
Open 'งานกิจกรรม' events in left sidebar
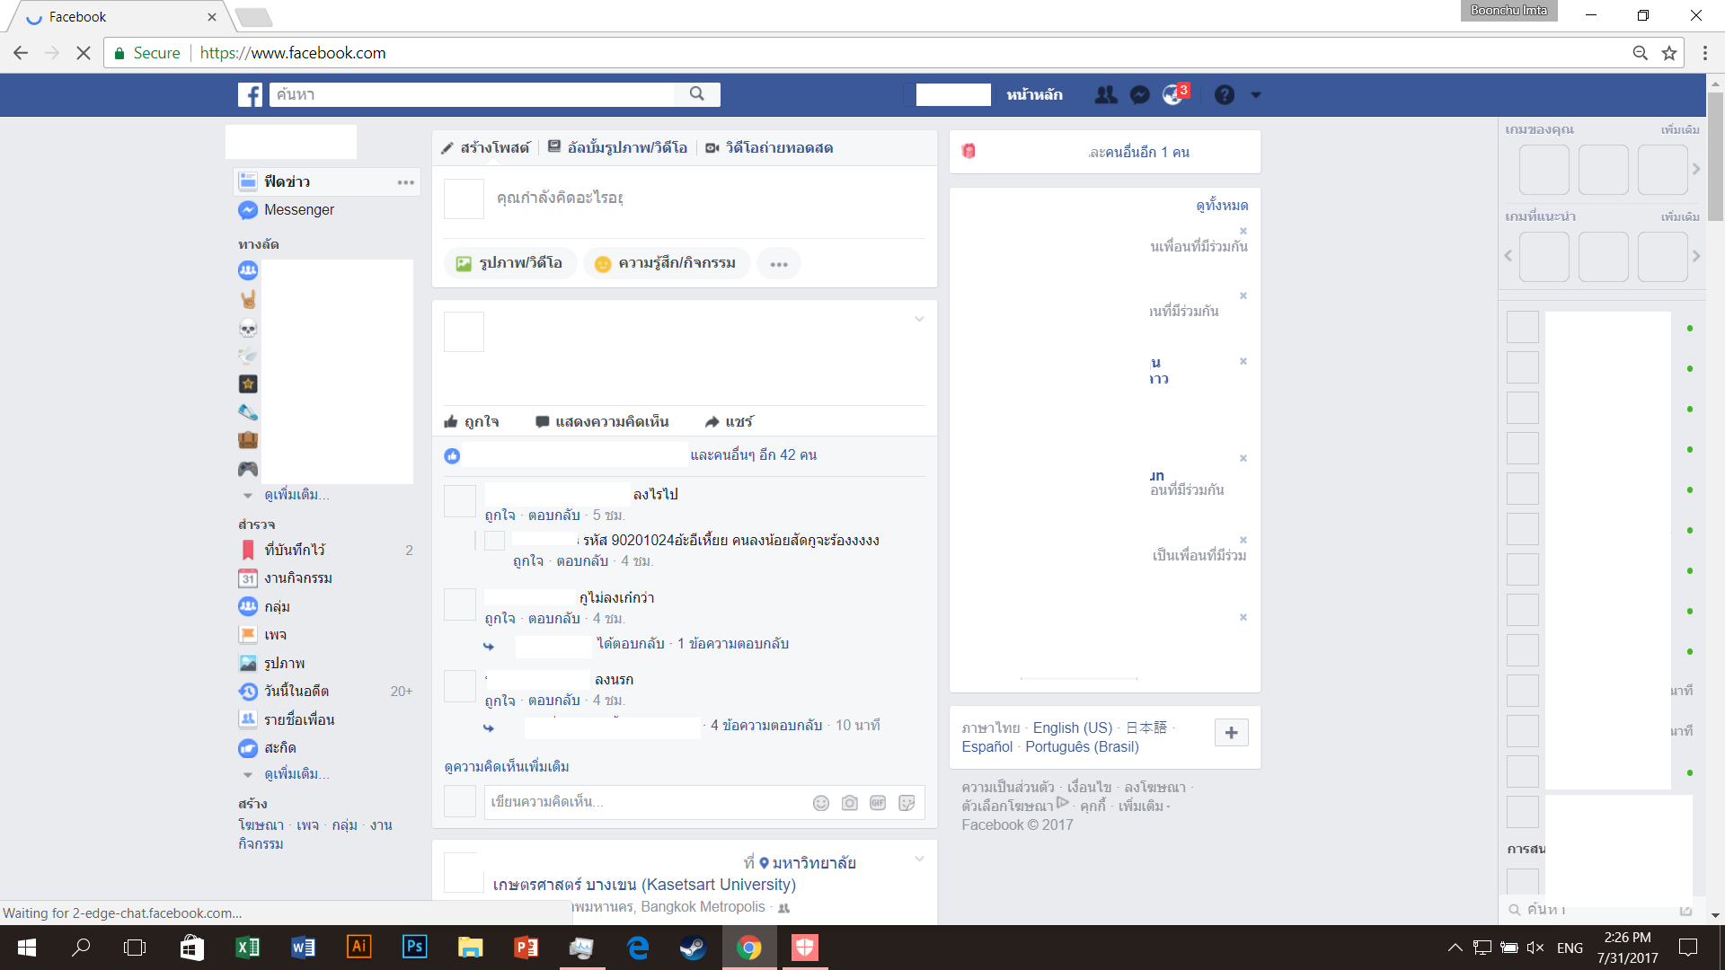pyautogui.click(x=297, y=578)
